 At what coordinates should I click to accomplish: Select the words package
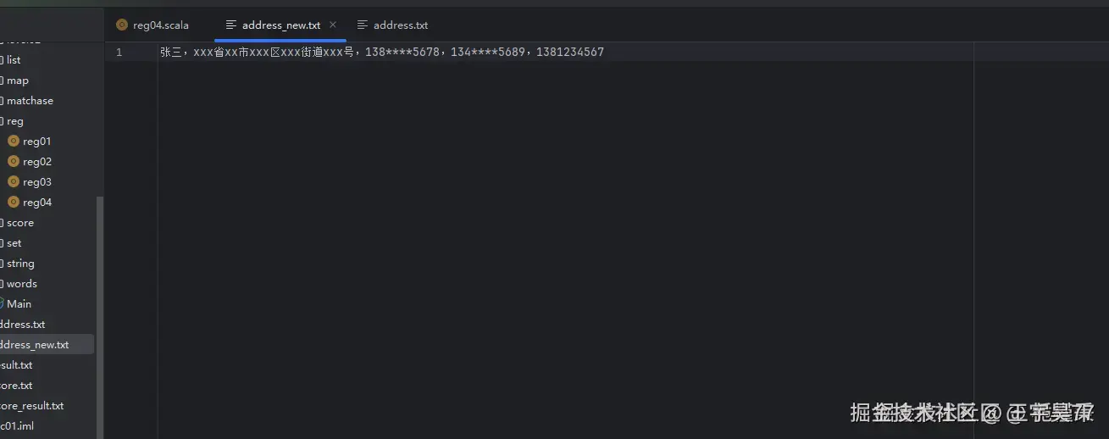pyautogui.click(x=22, y=284)
